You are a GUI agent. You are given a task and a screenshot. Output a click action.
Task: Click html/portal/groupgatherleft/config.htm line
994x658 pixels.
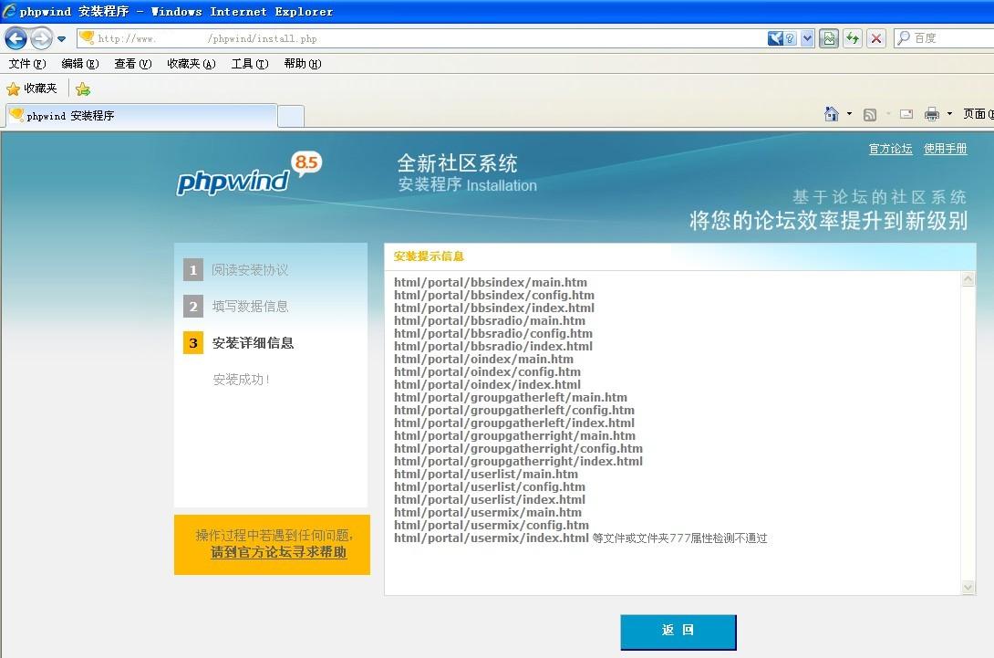514,410
